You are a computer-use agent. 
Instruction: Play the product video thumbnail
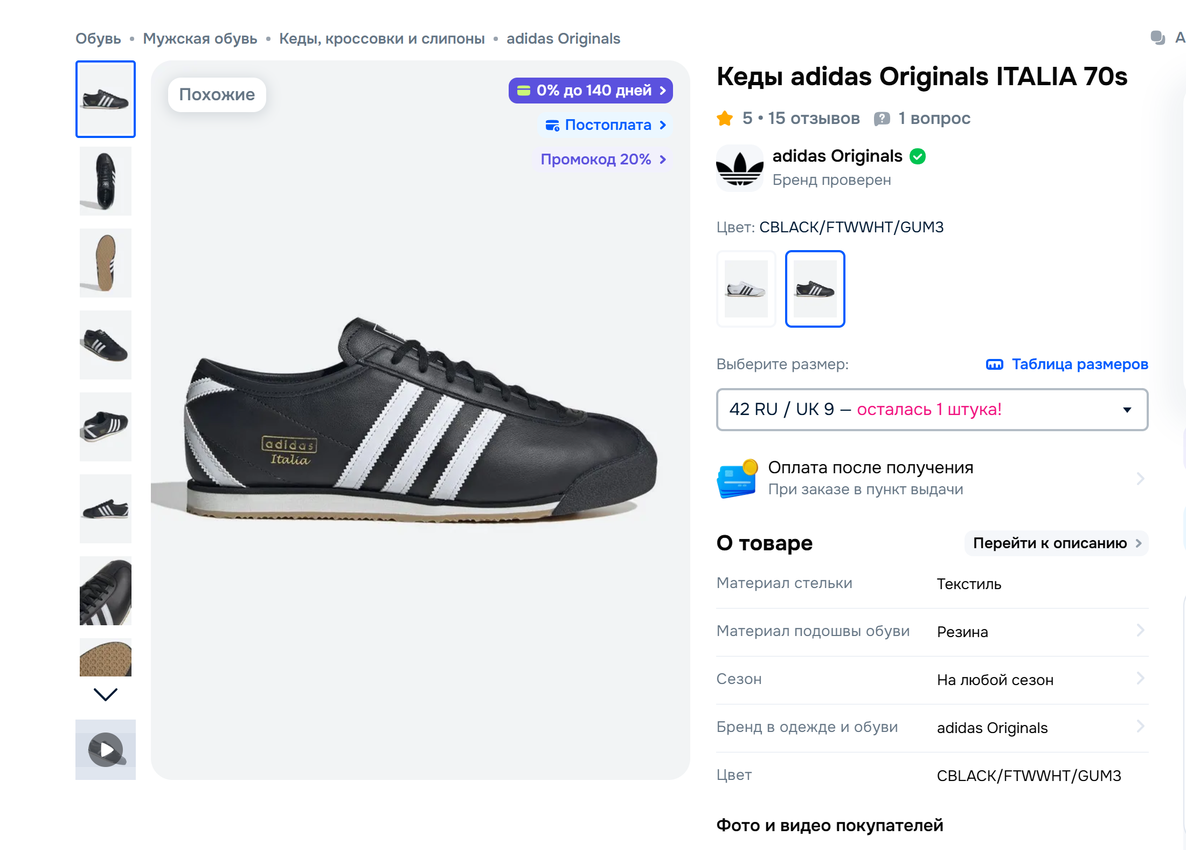[106, 749]
